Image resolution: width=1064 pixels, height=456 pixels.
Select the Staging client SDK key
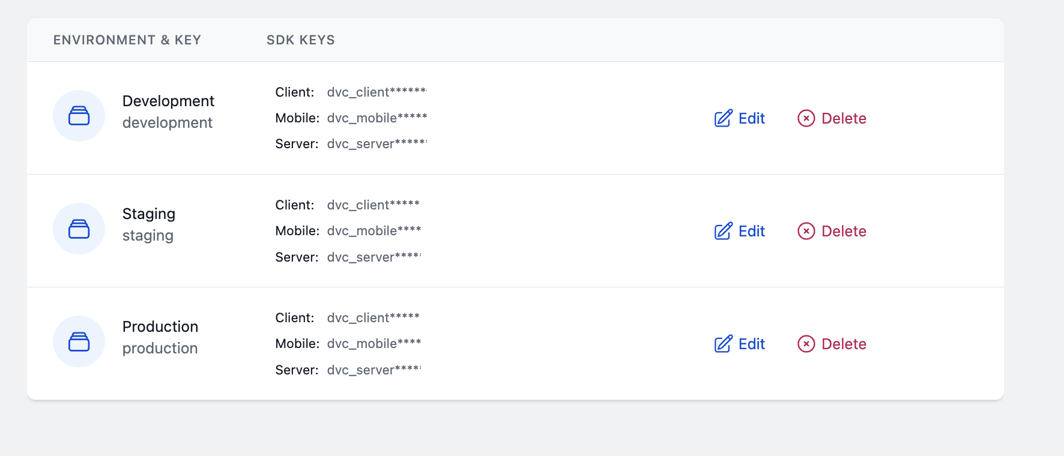[373, 205]
